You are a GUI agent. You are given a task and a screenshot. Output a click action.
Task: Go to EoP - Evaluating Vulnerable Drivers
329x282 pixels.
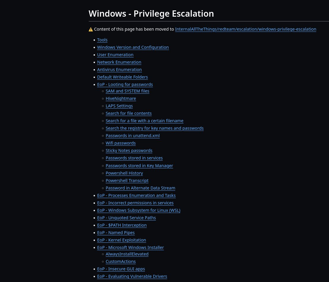click(x=132, y=277)
